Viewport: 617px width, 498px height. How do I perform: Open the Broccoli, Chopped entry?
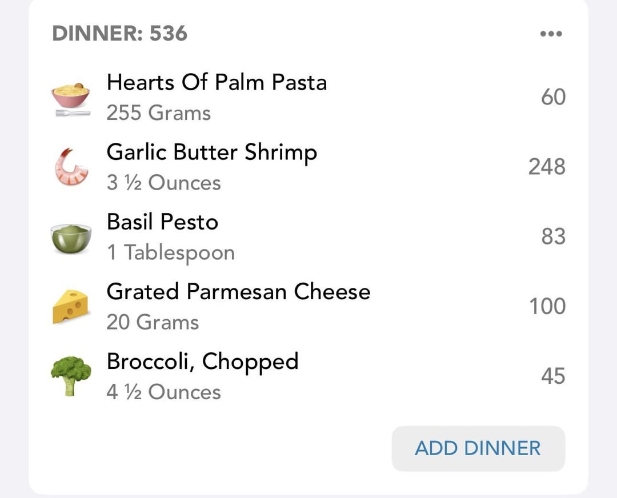click(x=308, y=376)
